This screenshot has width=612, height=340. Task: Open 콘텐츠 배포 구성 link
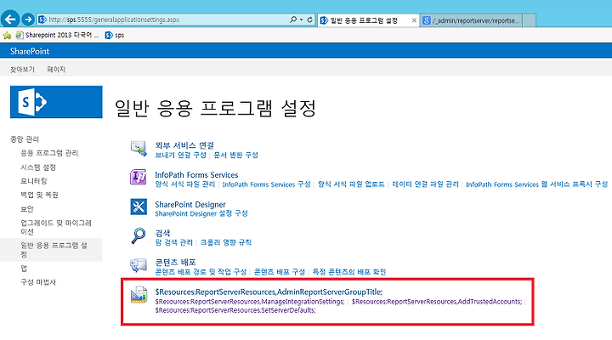coord(280,272)
